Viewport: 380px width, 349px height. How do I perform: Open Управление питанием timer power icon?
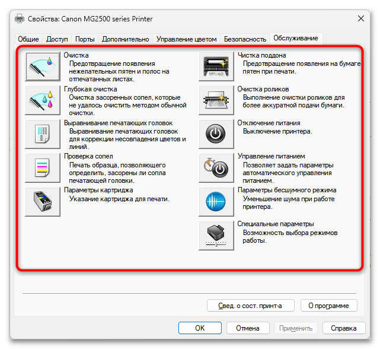tap(216, 168)
